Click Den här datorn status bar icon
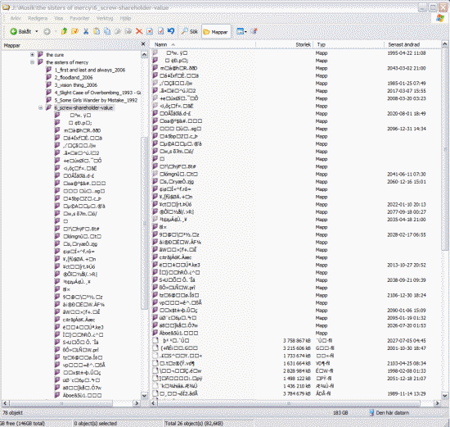This screenshot has width=450, height=427. [371, 412]
